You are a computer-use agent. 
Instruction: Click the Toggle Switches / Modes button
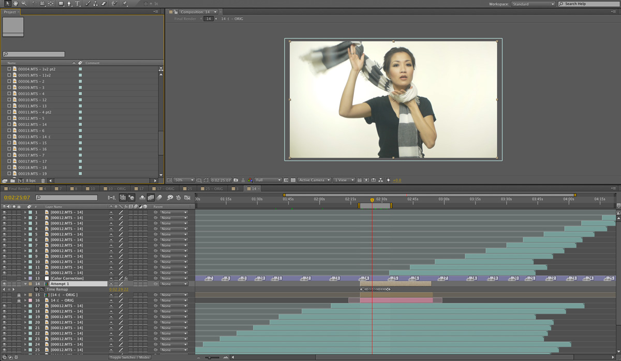pos(130,357)
